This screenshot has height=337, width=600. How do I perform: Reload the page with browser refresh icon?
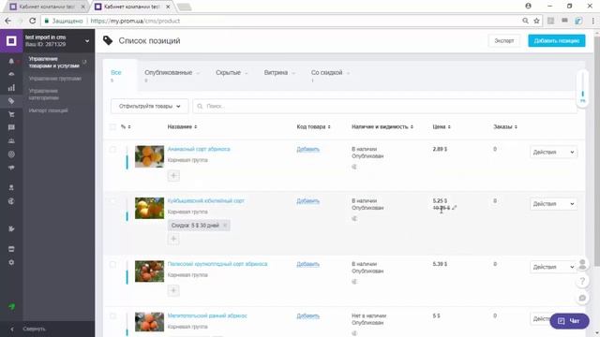point(33,21)
